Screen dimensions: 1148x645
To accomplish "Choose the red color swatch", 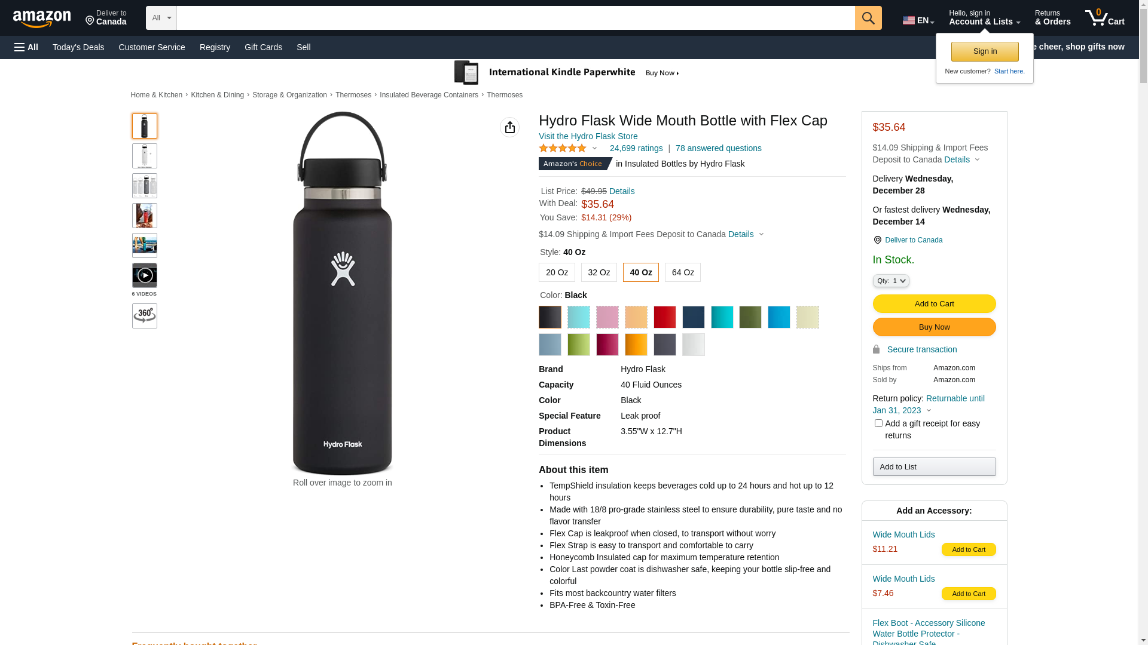I will point(664,317).
